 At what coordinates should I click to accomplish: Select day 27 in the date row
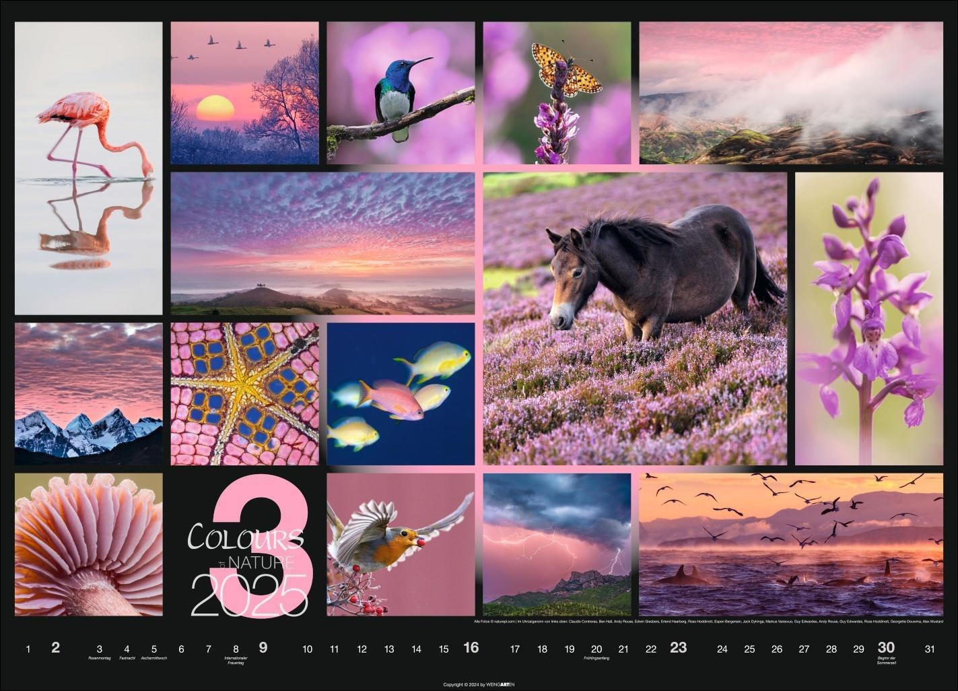(804, 649)
